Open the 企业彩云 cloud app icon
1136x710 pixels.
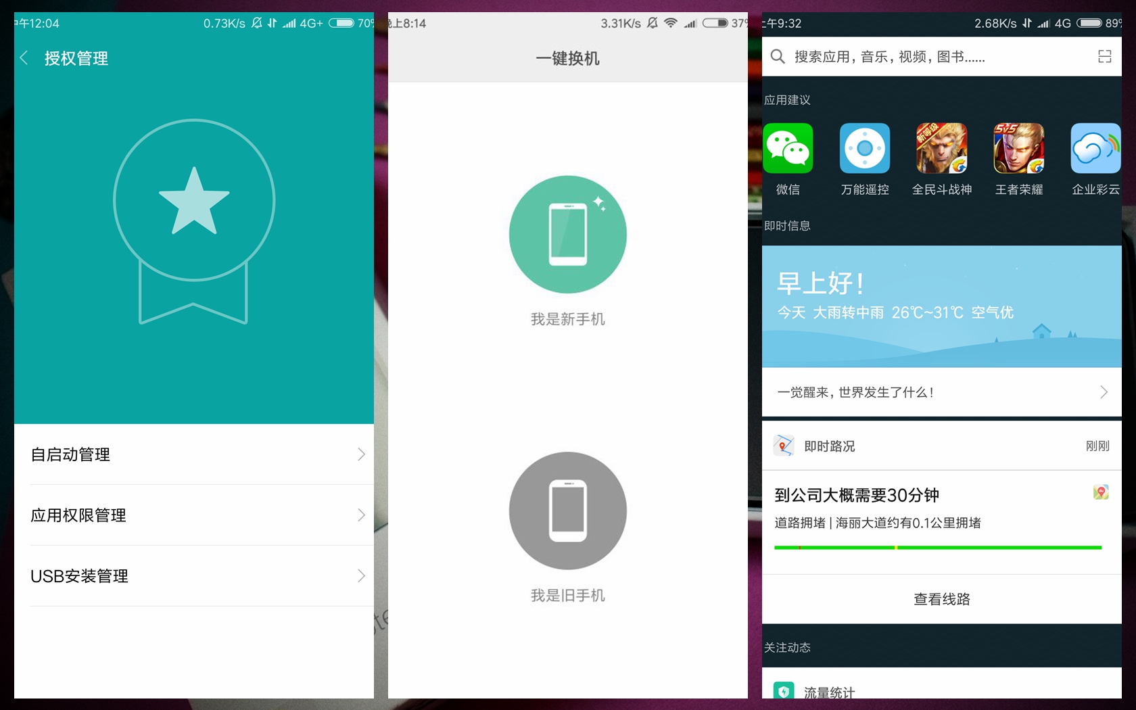tap(1095, 148)
